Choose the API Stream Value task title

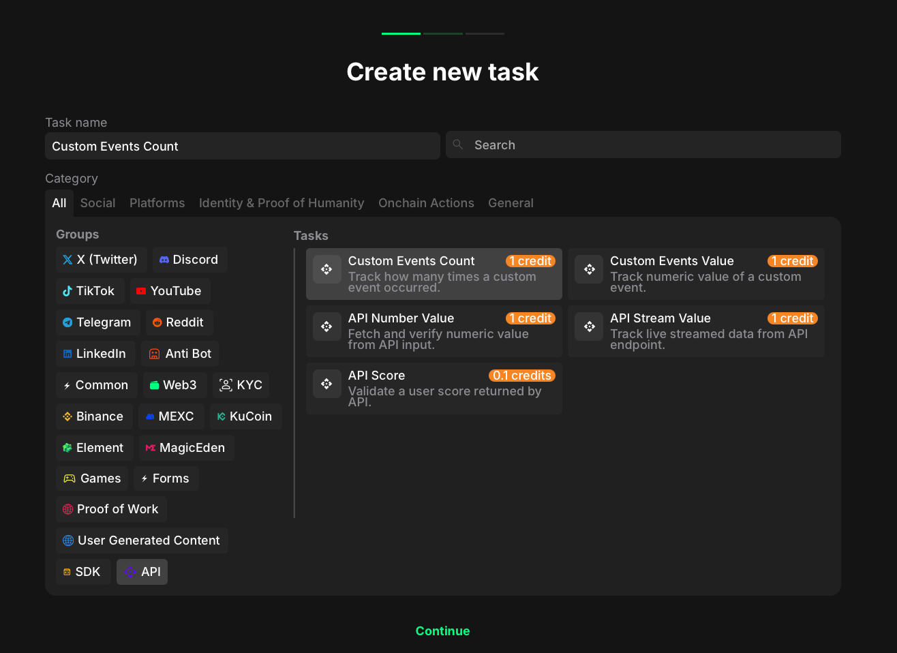(660, 318)
